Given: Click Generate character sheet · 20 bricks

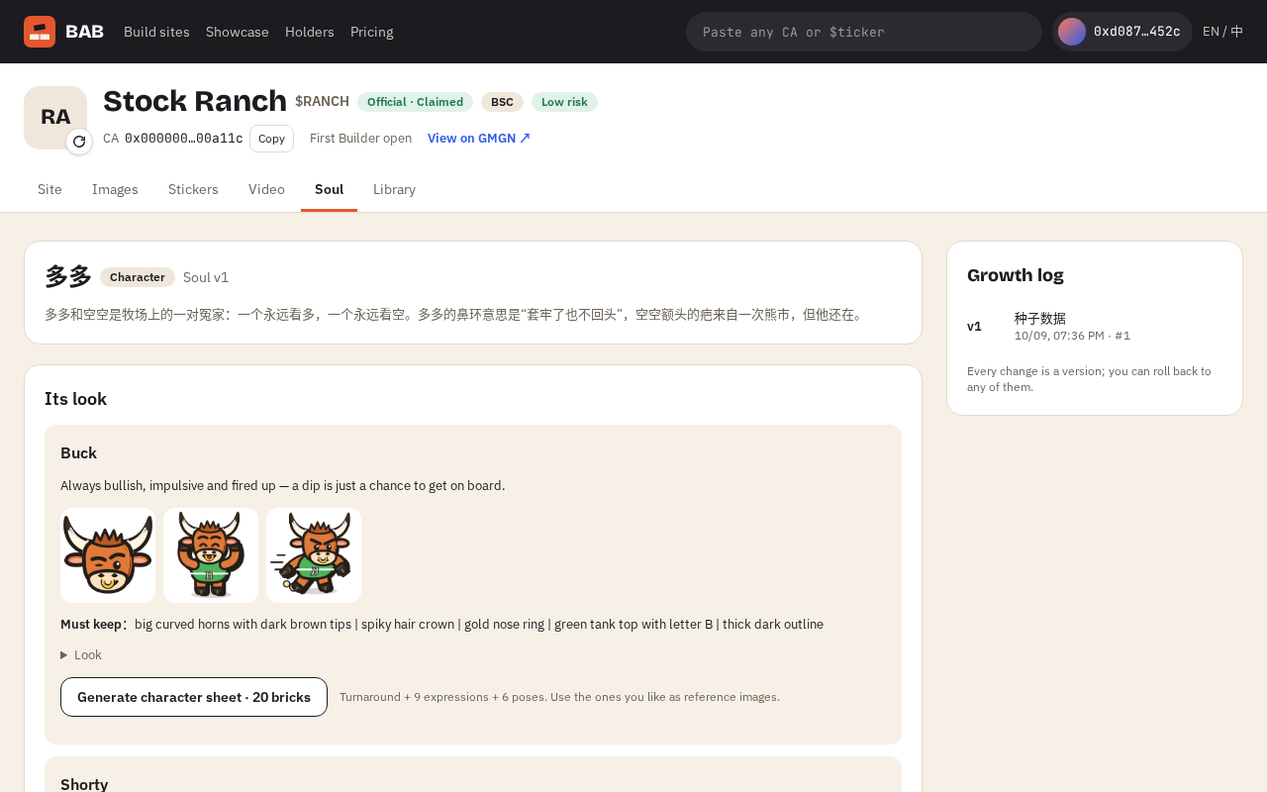Looking at the screenshot, I should (x=194, y=697).
